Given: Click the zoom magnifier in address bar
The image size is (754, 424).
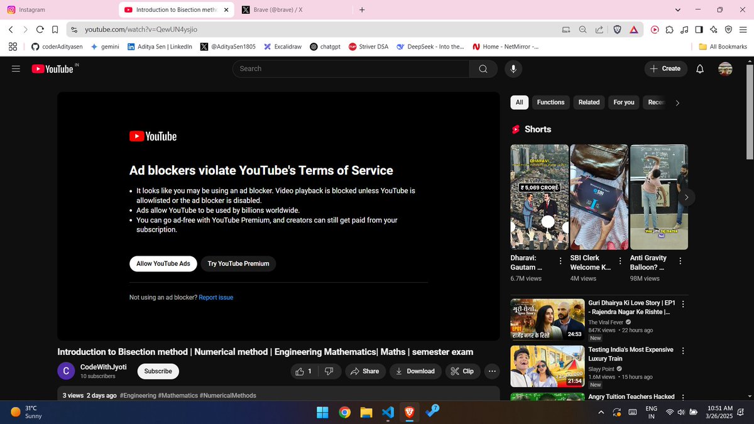Looking at the screenshot, I should pyautogui.click(x=582, y=30).
